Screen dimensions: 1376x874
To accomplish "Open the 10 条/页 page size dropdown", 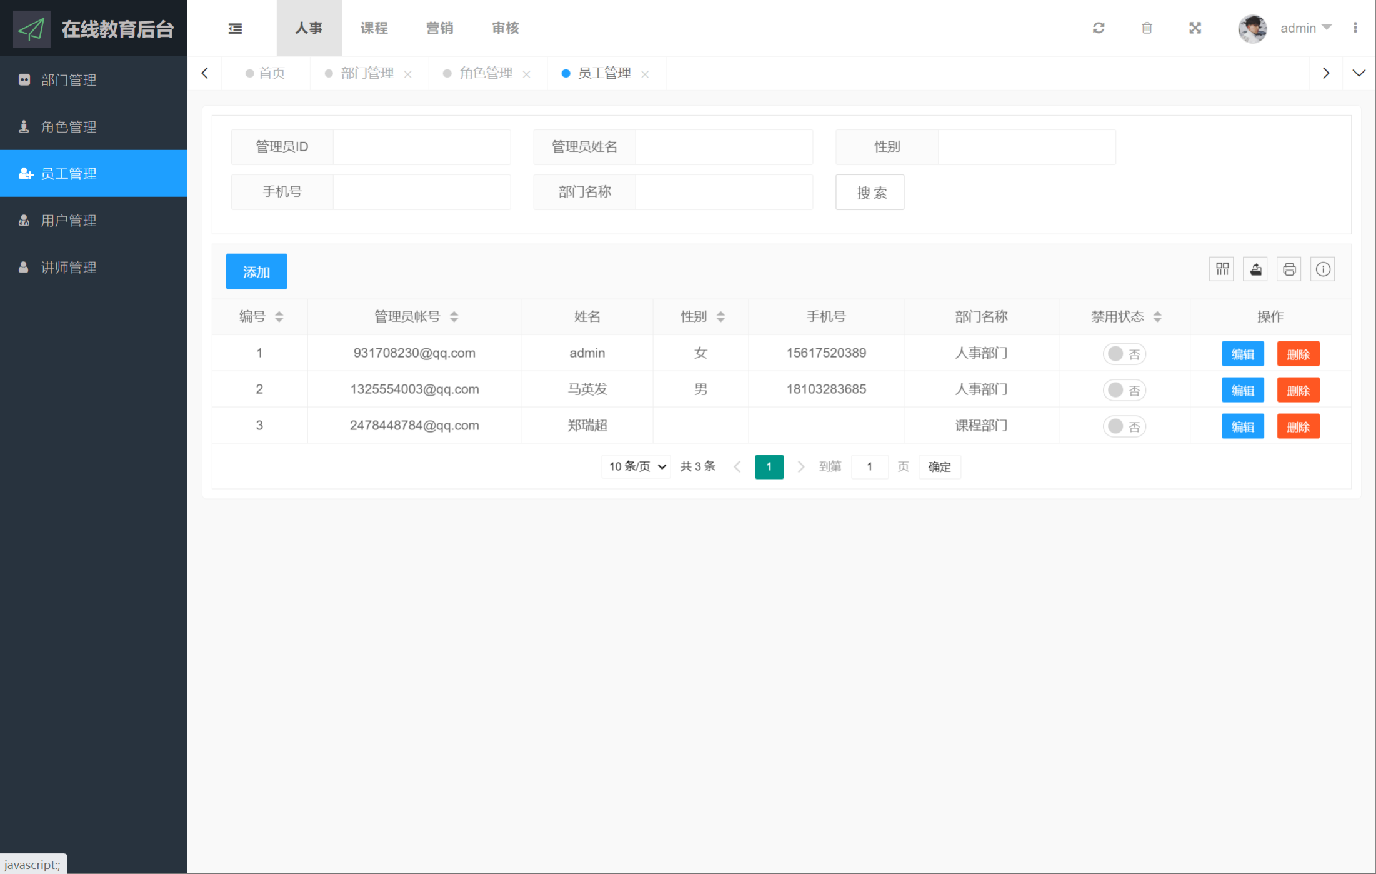I will point(636,466).
